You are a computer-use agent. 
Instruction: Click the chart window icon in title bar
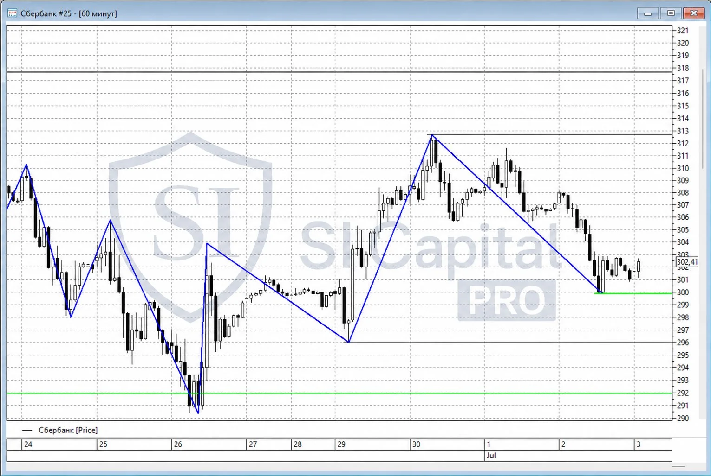pos(13,13)
